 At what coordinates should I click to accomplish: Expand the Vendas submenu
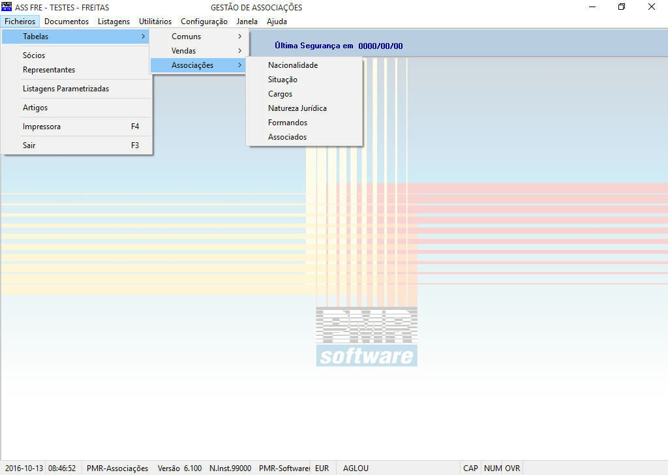(x=198, y=51)
